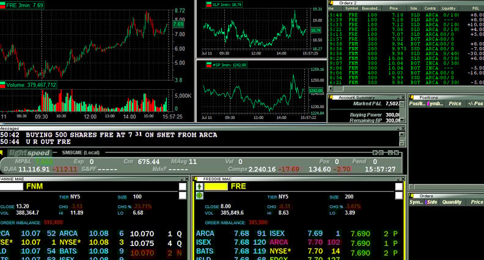
Task: Click the left arrow of the Positions horizontal scrollbar
Action: (x=411, y=187)
